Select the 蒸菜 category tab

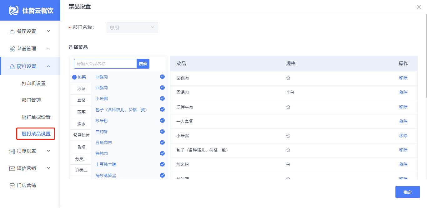tap(81, 112)
